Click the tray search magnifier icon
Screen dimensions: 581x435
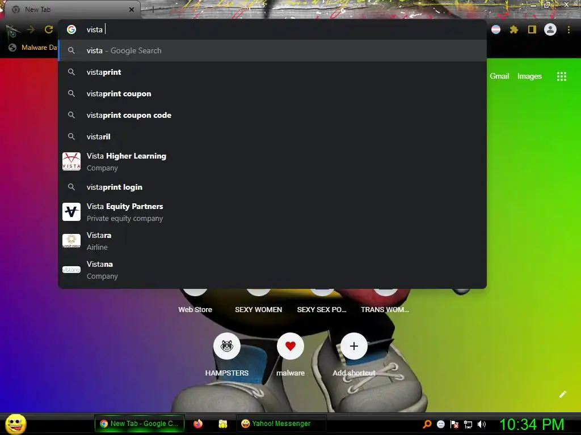pos(427,424)
